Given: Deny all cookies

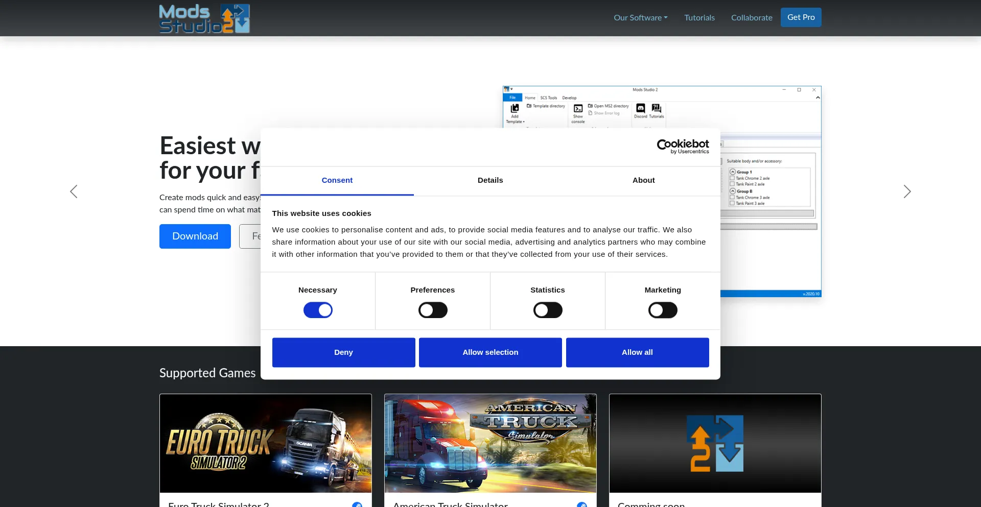Looking at the screenshot, I should click(x=343, y=352).
